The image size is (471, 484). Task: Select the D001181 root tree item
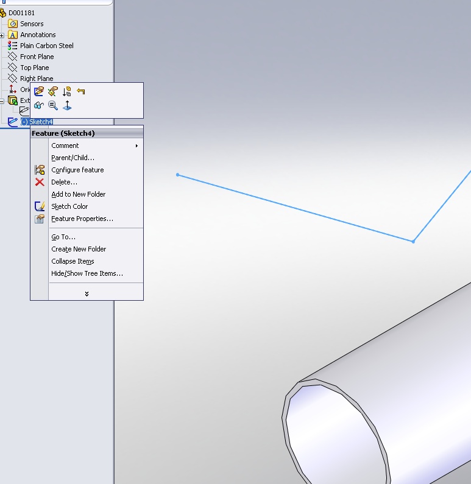point(21,13)
